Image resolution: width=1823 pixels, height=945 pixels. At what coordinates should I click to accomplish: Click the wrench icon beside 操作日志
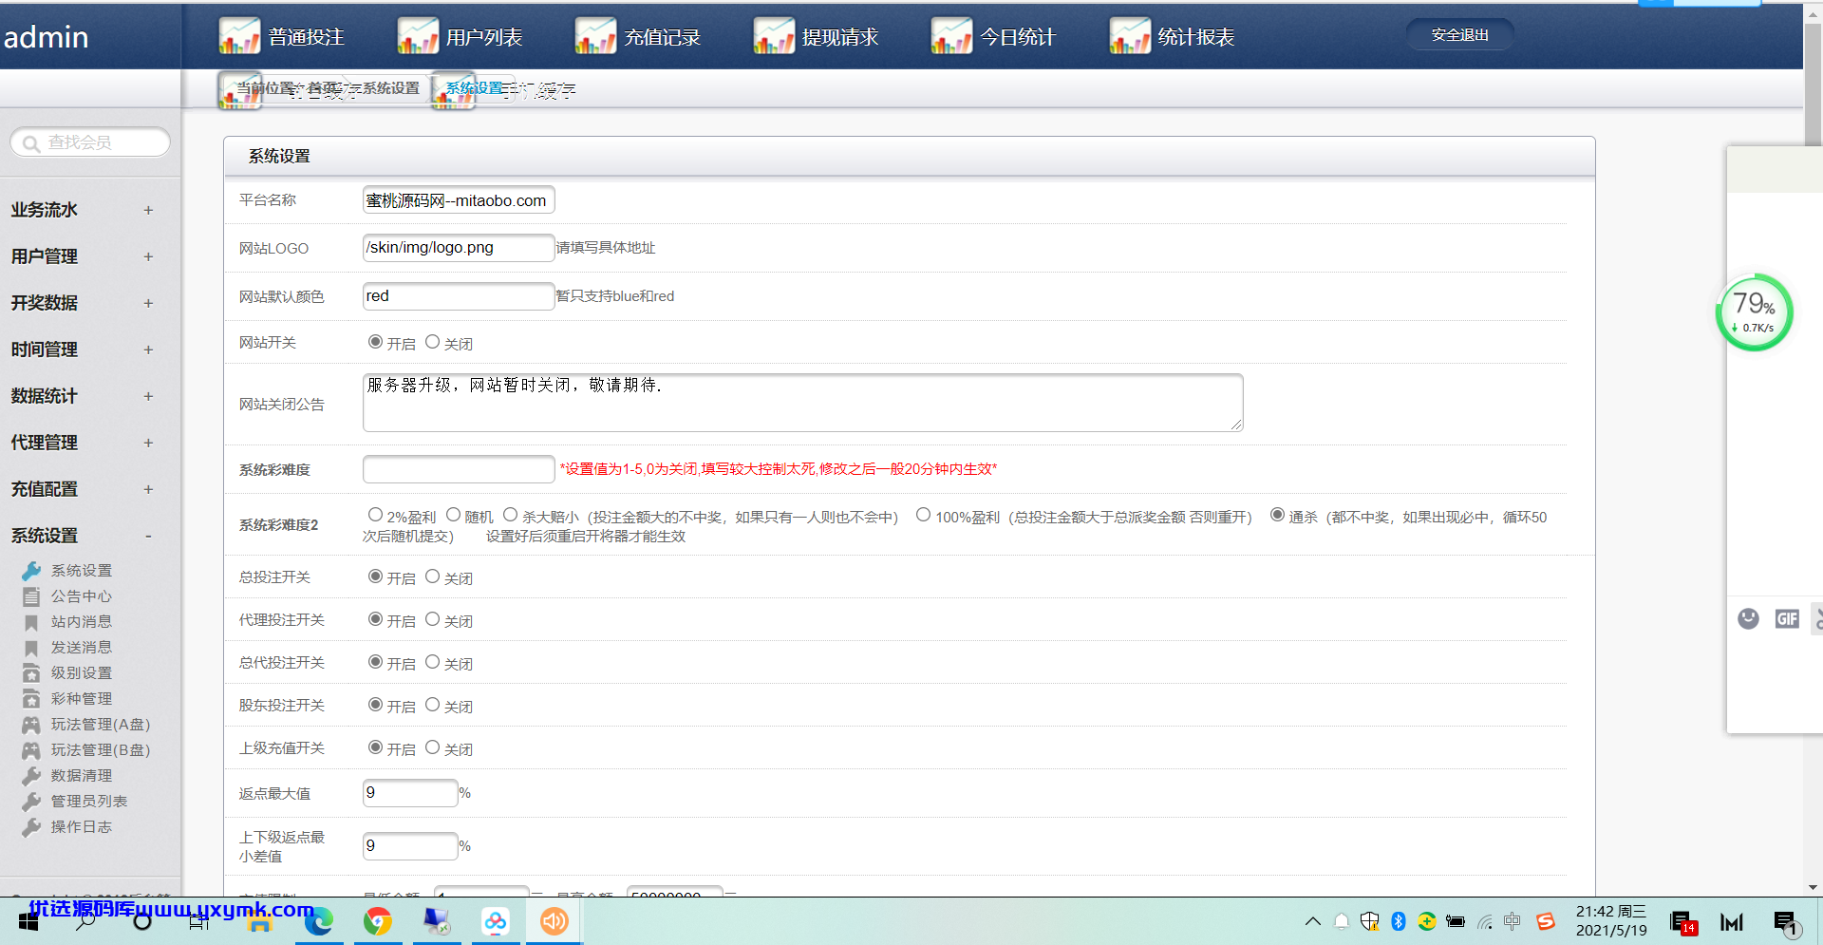point(31,827)
